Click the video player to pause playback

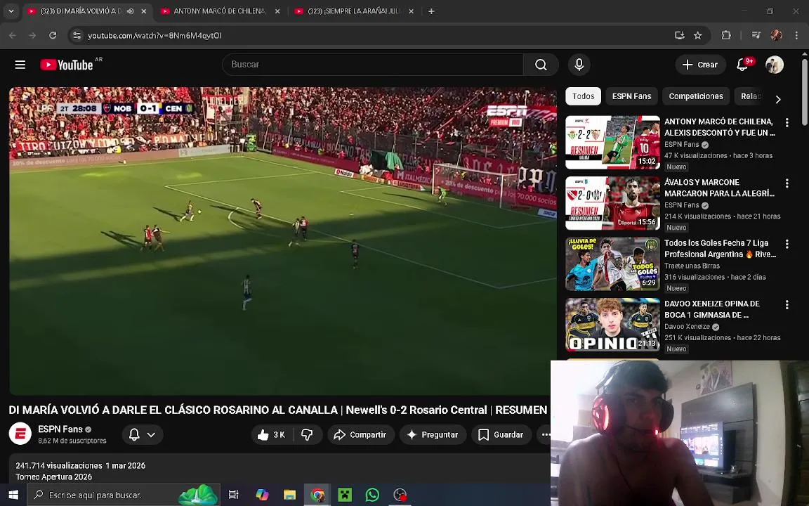point(283,240)
